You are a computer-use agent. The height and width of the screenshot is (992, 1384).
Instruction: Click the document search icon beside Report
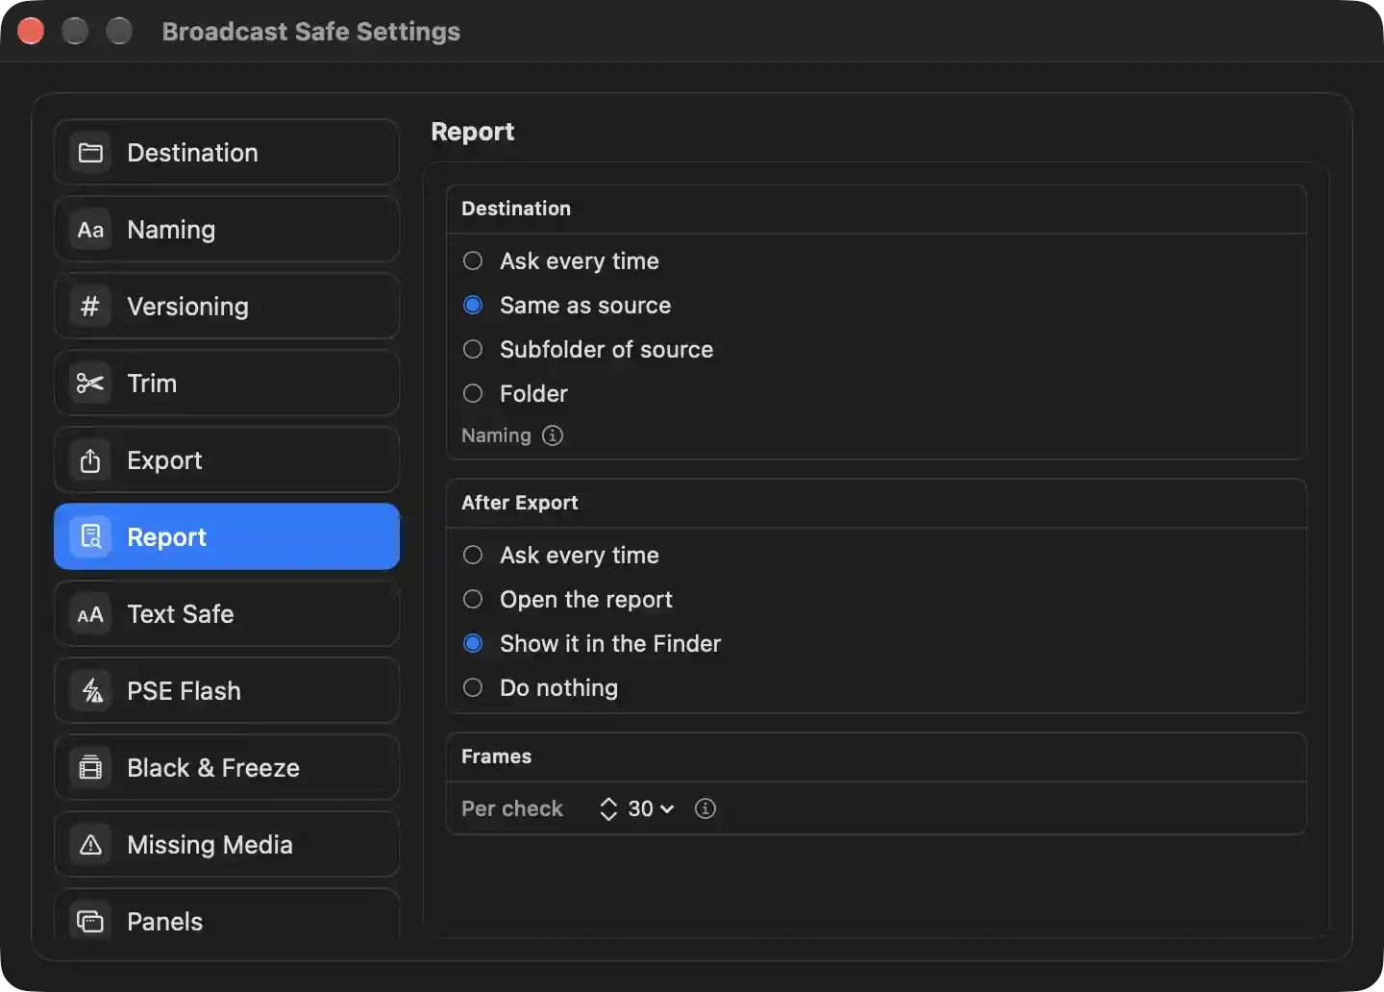click(x=90, y=536)
